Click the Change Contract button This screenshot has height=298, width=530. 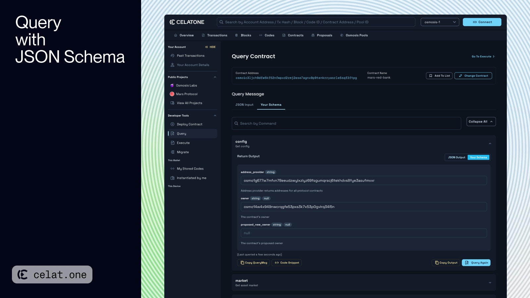click(473, 76)
